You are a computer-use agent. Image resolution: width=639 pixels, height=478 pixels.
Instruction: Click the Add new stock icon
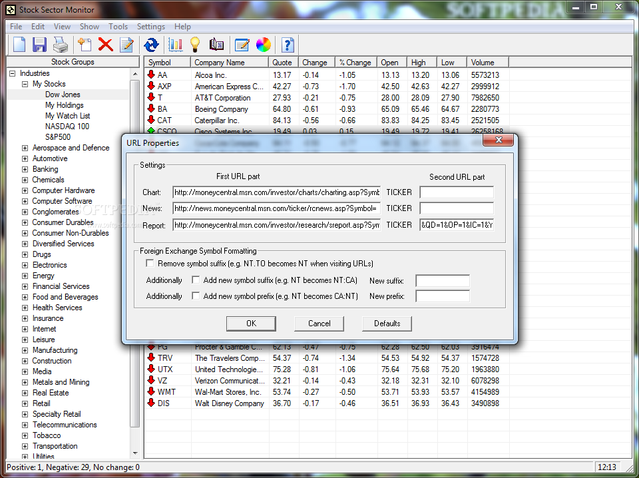click(85, 44)
